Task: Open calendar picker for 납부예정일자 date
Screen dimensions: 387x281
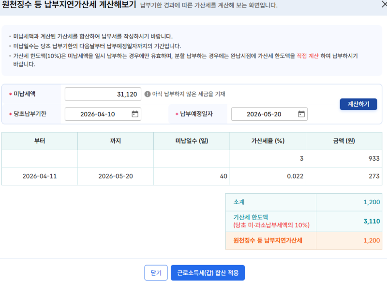Action: 301,114
